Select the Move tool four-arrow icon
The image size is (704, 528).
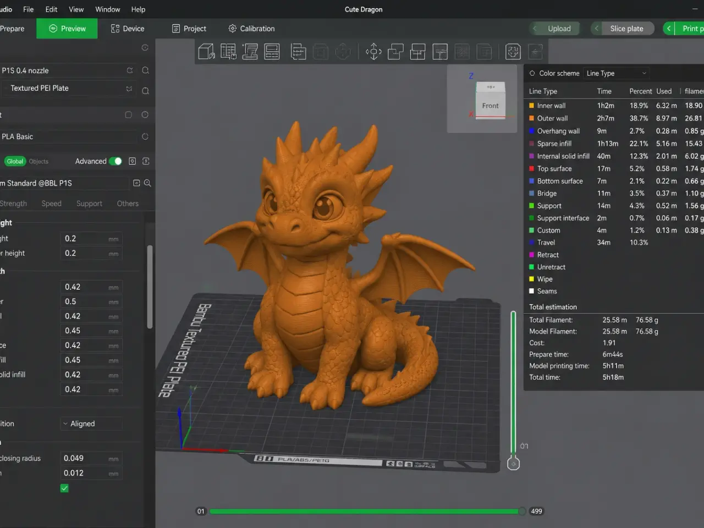click(x=373, y=52)
